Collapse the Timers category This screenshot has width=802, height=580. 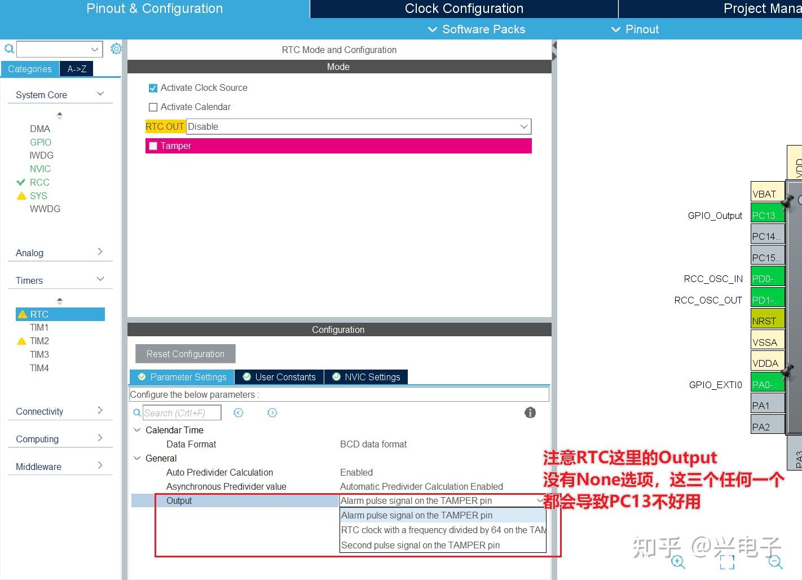[x=100, y=279]
